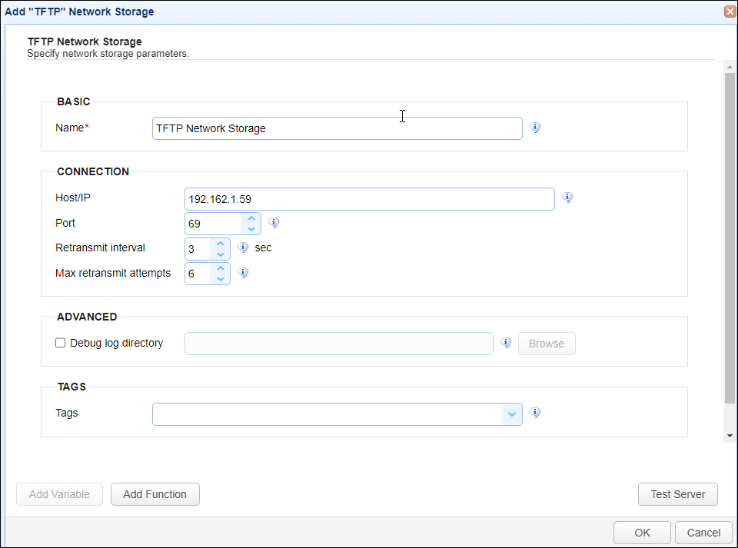Decrease the Port value with down arrow
This screenshot has height=548, width=738.
[251, 229]
